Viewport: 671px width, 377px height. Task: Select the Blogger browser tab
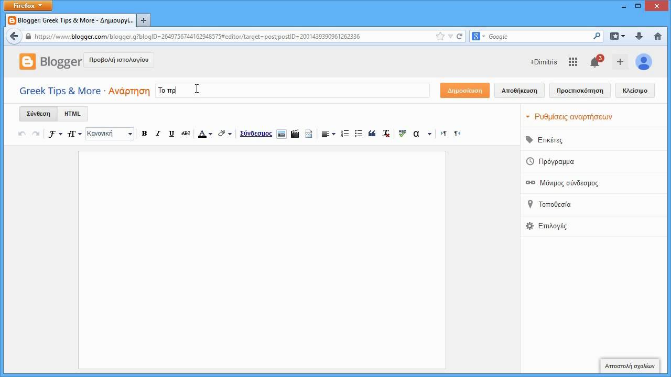point(71,20)
